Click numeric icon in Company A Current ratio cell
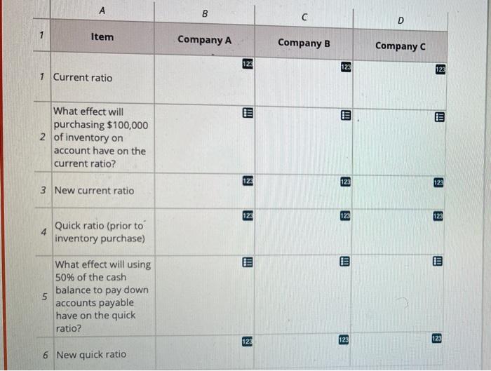Viewport: 491px width, 371px height. (x=247, y=64)
